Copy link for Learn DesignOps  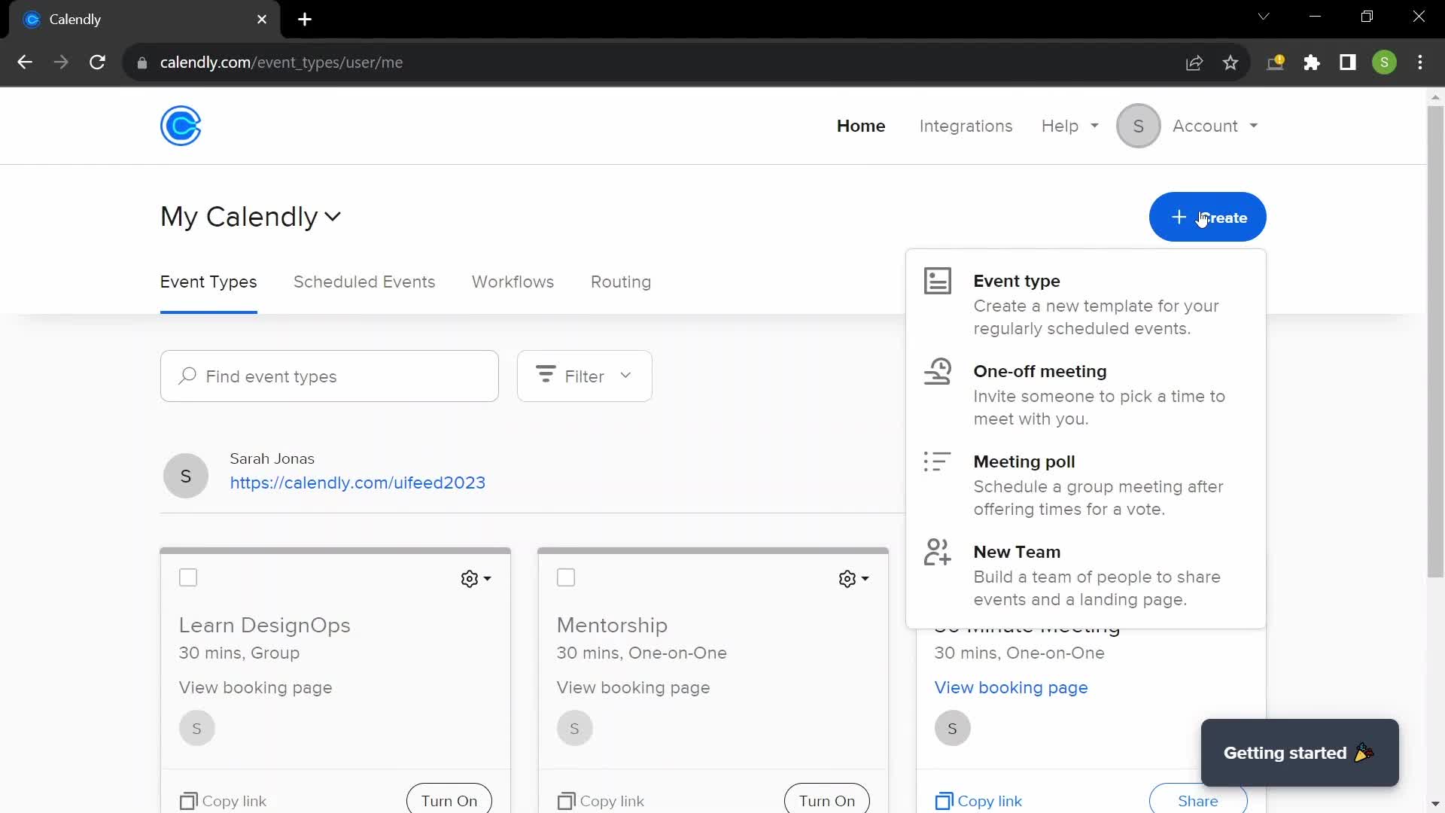[x=223, y=801]
